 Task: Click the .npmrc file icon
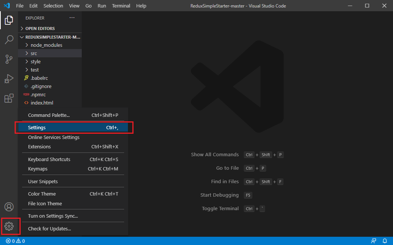[26, 94]
